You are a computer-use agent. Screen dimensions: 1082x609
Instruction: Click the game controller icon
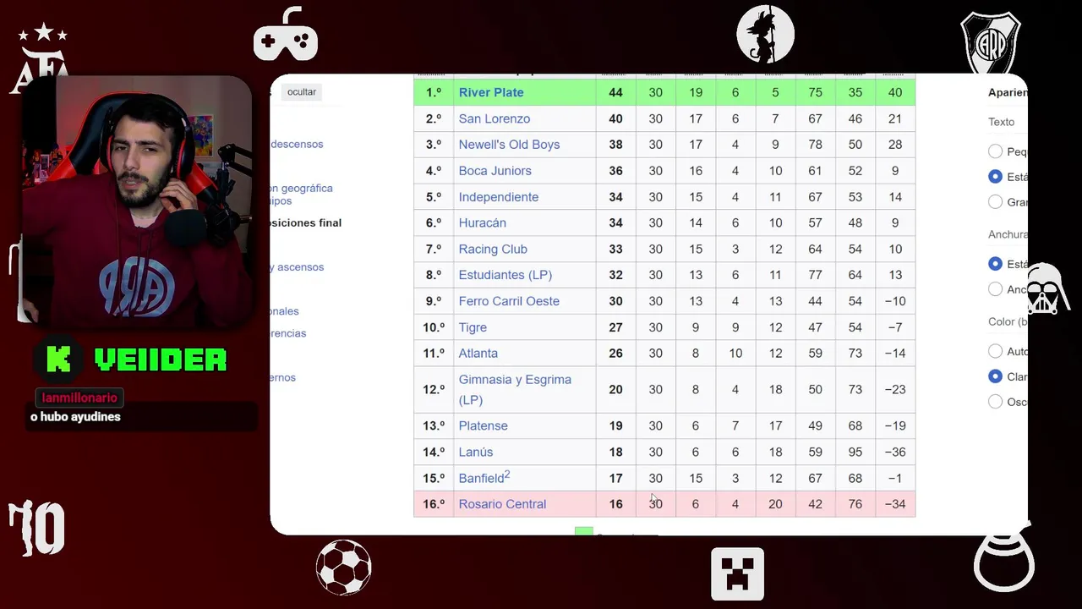(286, 35)
